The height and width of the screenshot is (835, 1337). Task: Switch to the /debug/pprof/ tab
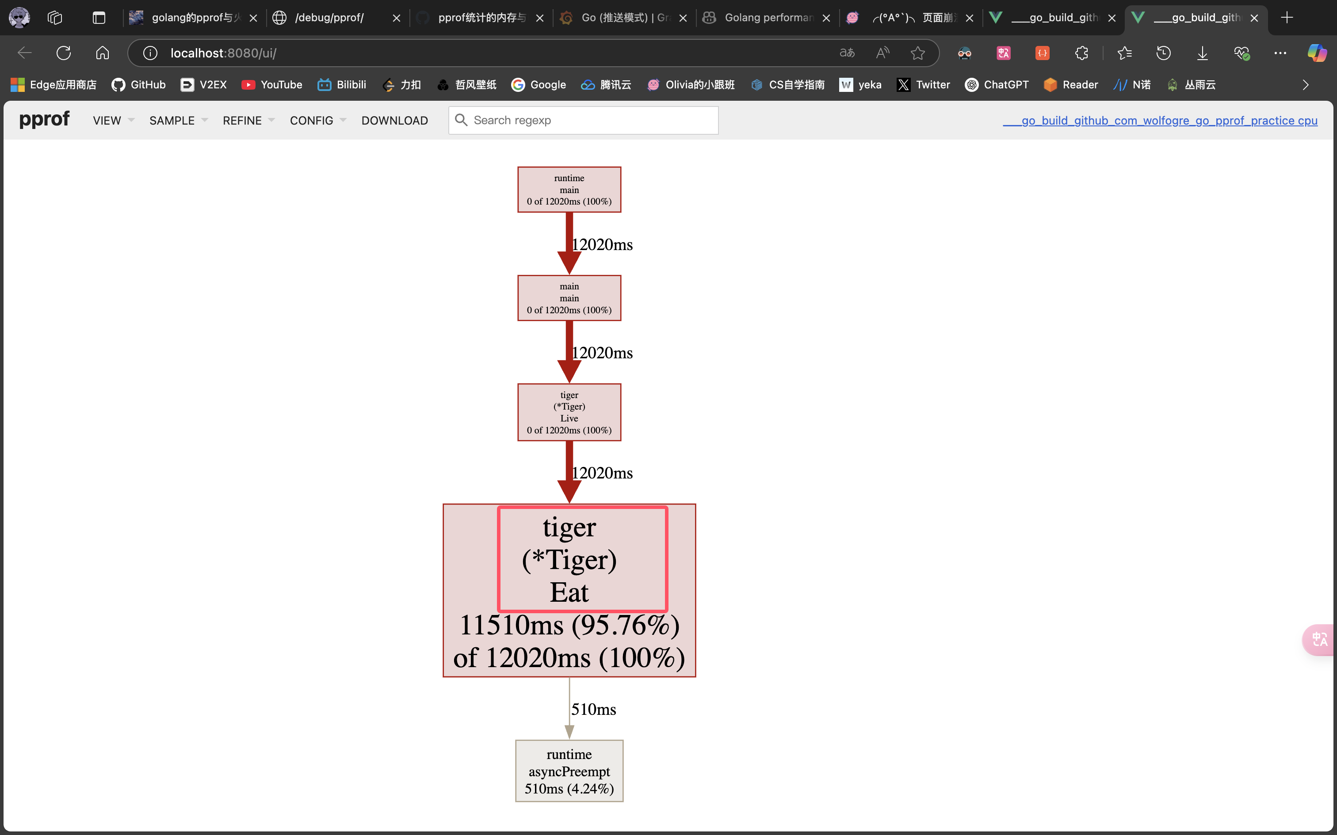click(x=329, y=18)
